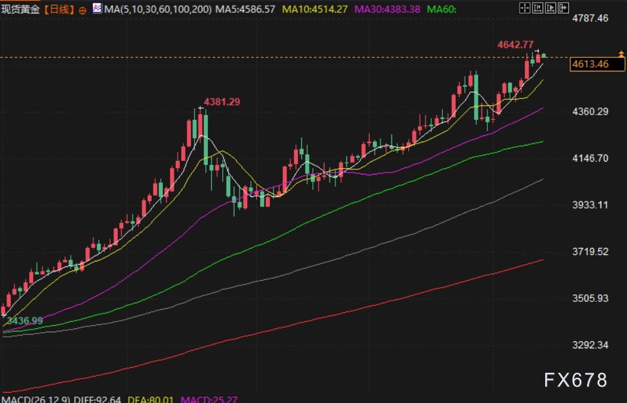
Task: Click the second chart layout icon
Action: [x=538, y=8]
